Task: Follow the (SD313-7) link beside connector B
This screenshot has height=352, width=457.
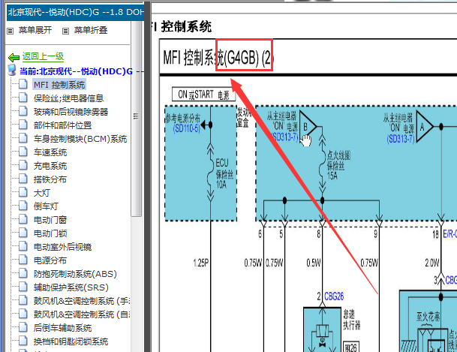Action: coord(284,137)
